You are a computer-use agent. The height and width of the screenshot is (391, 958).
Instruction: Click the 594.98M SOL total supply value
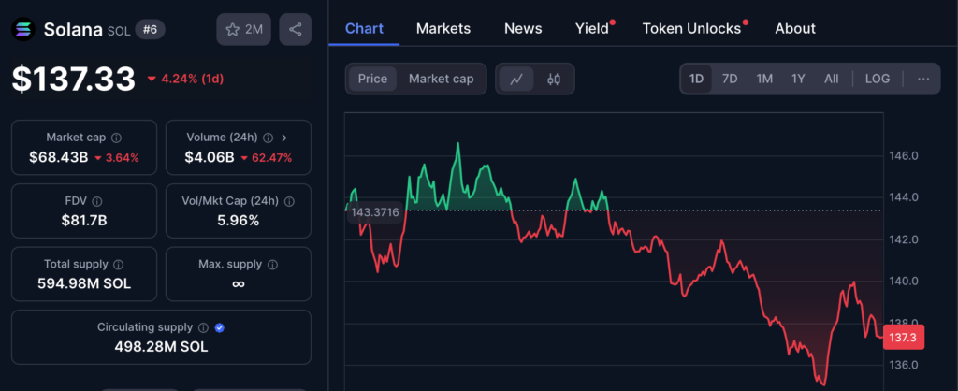point(84,284)
